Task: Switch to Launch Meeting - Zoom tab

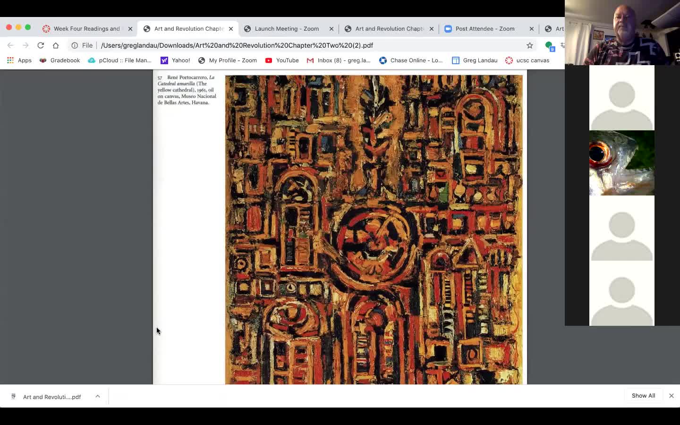Action: pos(286,29)
